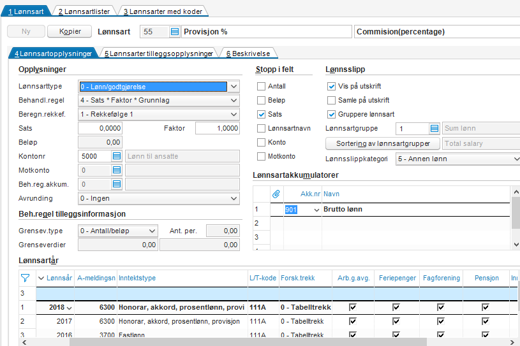Click scroll left arrow under Lønnsartår grid
520x346 pixels.
[24, 342]
